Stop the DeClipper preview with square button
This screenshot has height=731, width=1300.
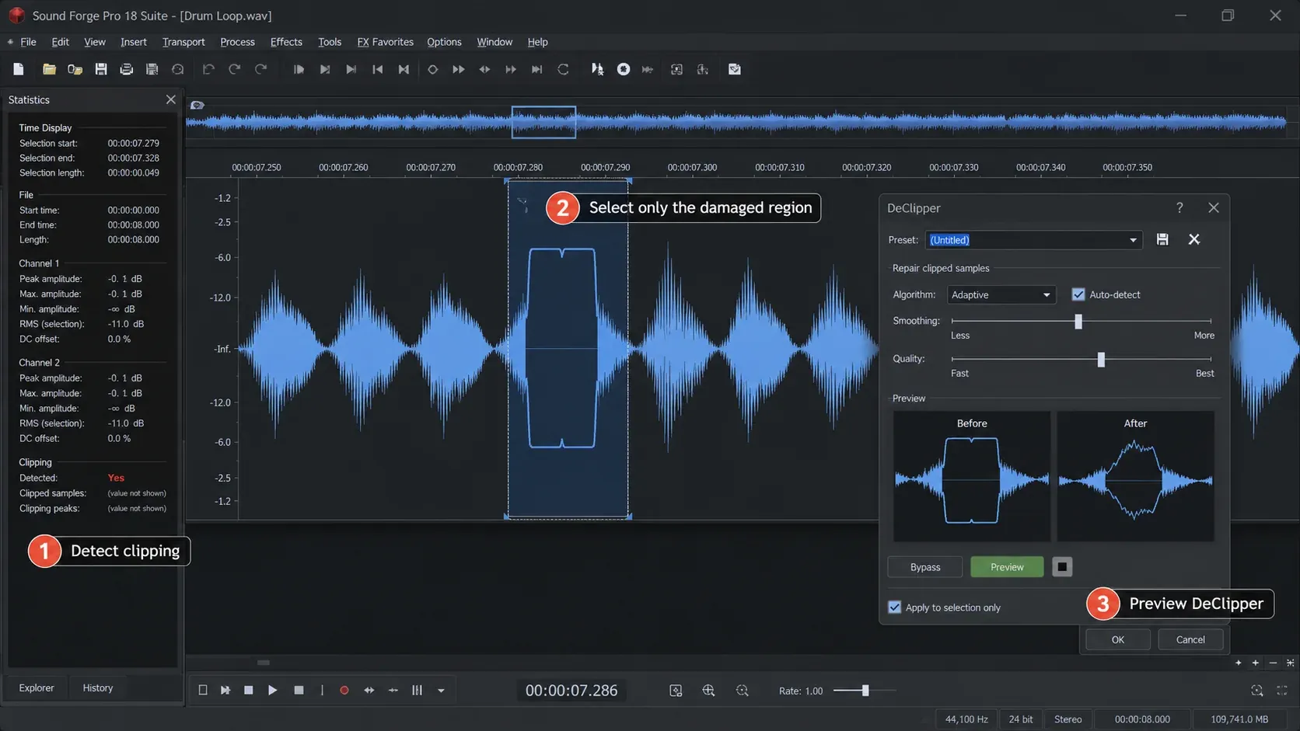1062,567
